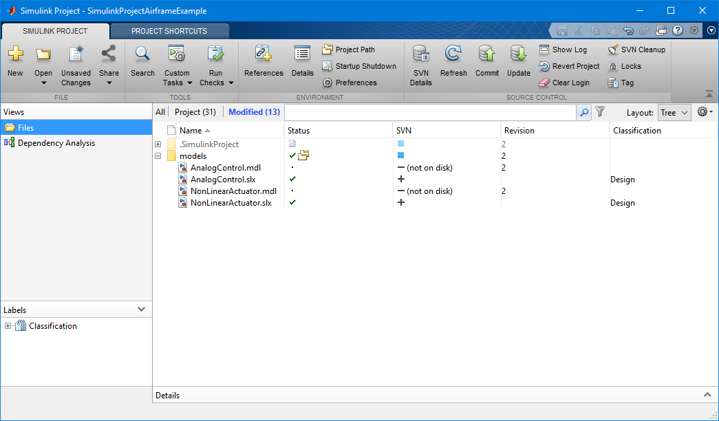The width and height of the screenshot is (719, 421).
Task: Open the Custom Tasks menu
Action: click(177, 67)
